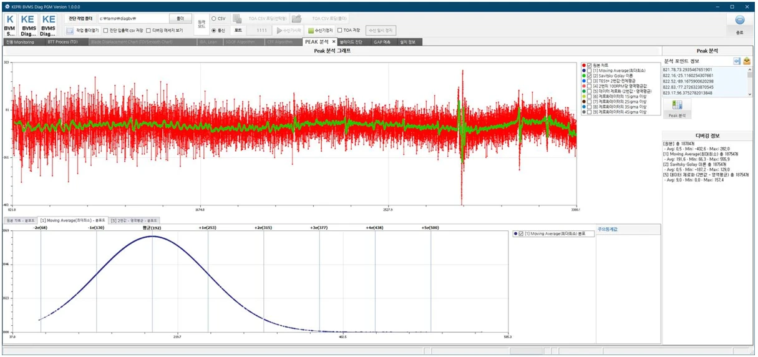Image resolution: width=758 pixels, height=357 pixels.
Task: Select point row 822.83,-77.2726323870545
Action: click(x=705, y=87)
